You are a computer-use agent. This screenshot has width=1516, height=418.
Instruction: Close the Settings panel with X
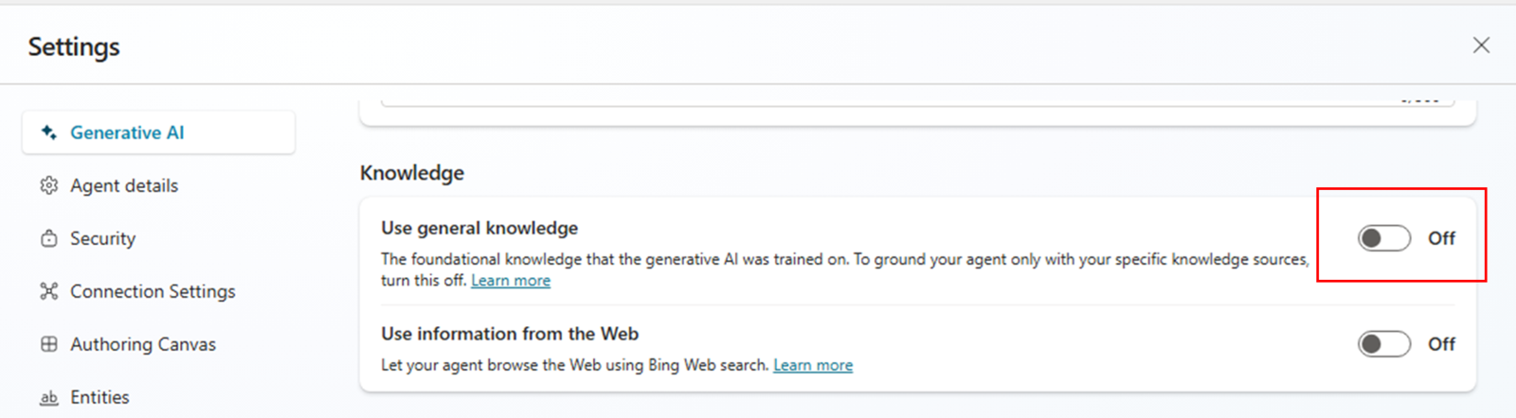1481,45
